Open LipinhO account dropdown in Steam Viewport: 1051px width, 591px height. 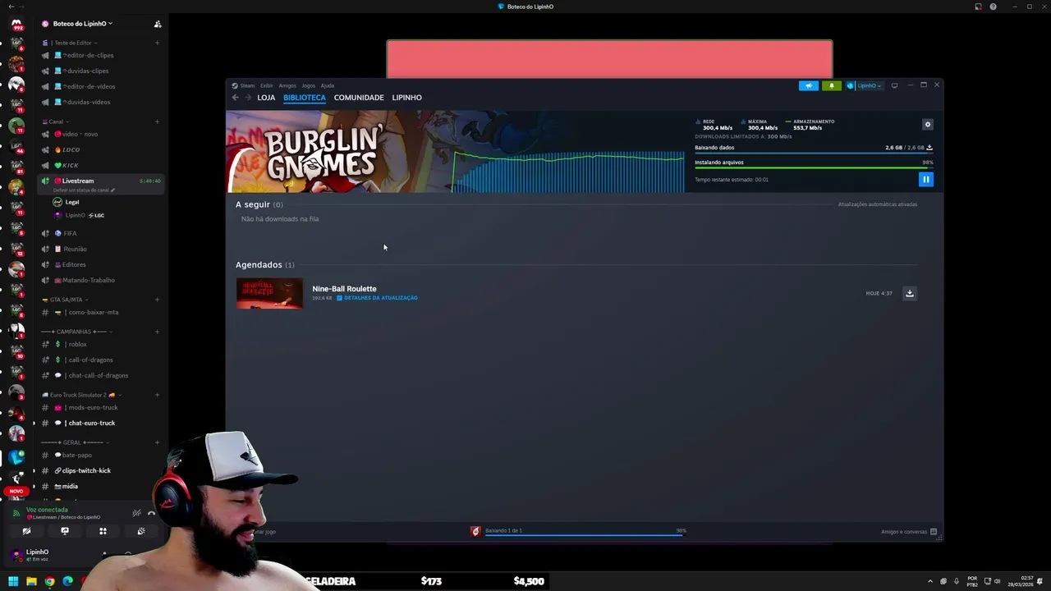[864, 85]
